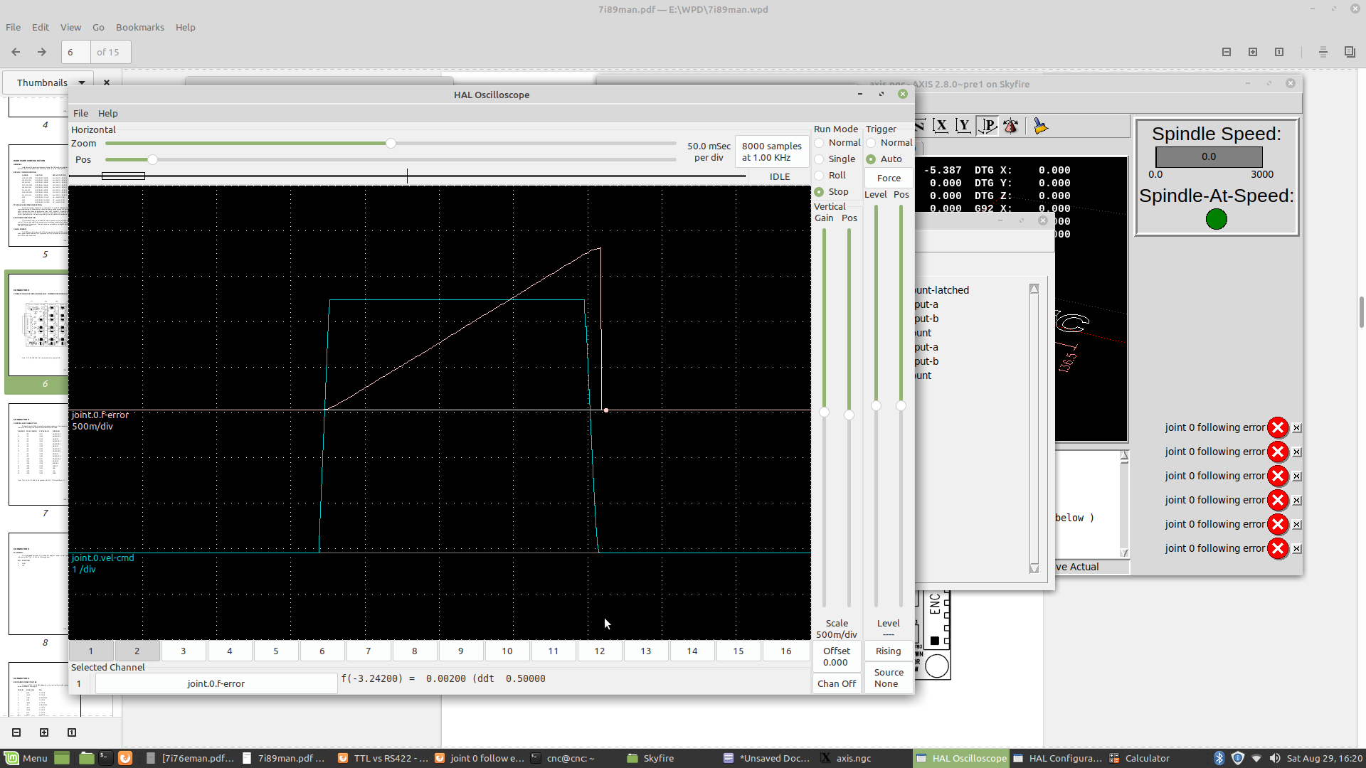Shrink thumbnails with bottom-left minus icon
This screenshot has width=1366, height=768.
[x=16, y=732]
